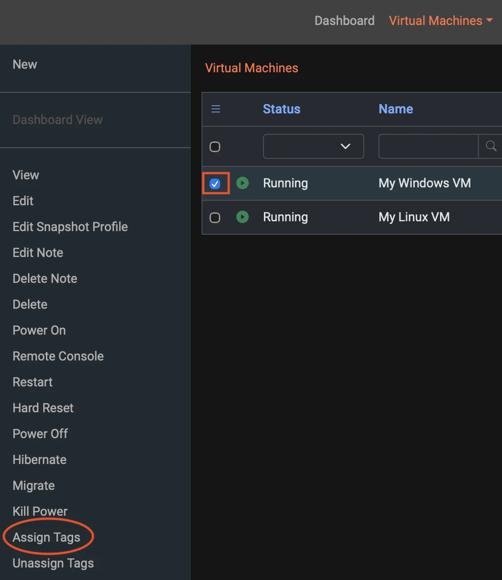
Task: Choose Power Off from the action list
Action: click(40, 434)
